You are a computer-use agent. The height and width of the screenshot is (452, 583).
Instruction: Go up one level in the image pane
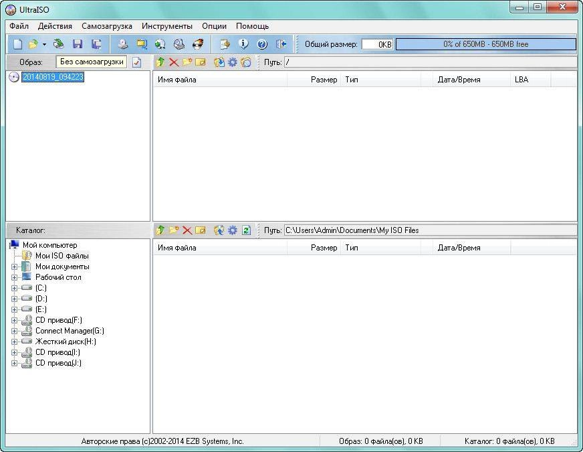click(160, 62)
